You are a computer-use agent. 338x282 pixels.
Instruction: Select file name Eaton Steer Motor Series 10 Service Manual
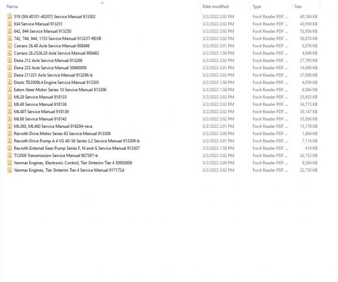(60, 90)
